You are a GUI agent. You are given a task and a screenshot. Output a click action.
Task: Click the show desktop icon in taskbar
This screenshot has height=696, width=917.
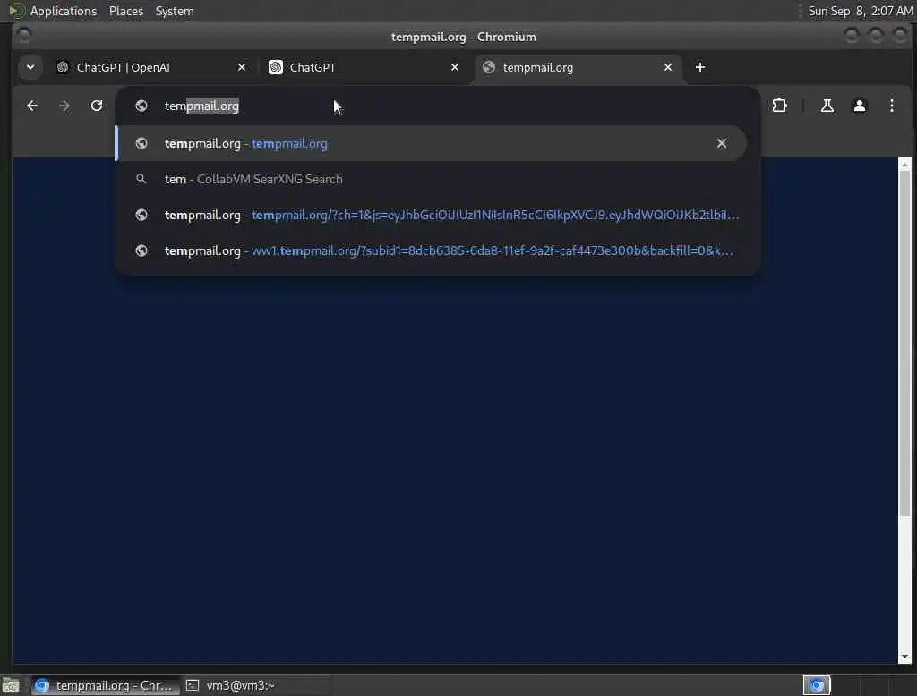pyautogui.click(x=11, y=685)
